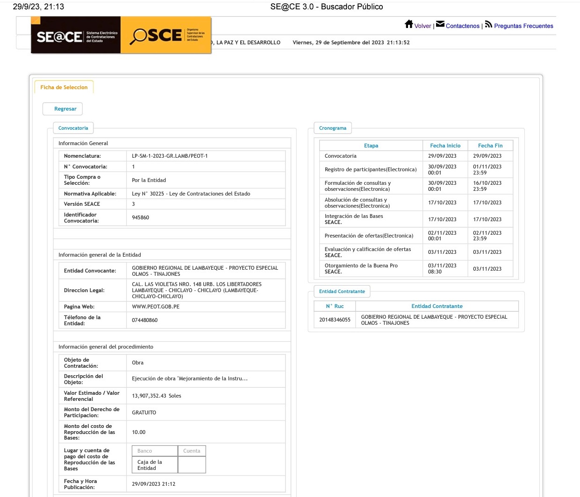Click the Banco column header
The image size is (580, 497).
pyautogui.click(x=155, y=451)
